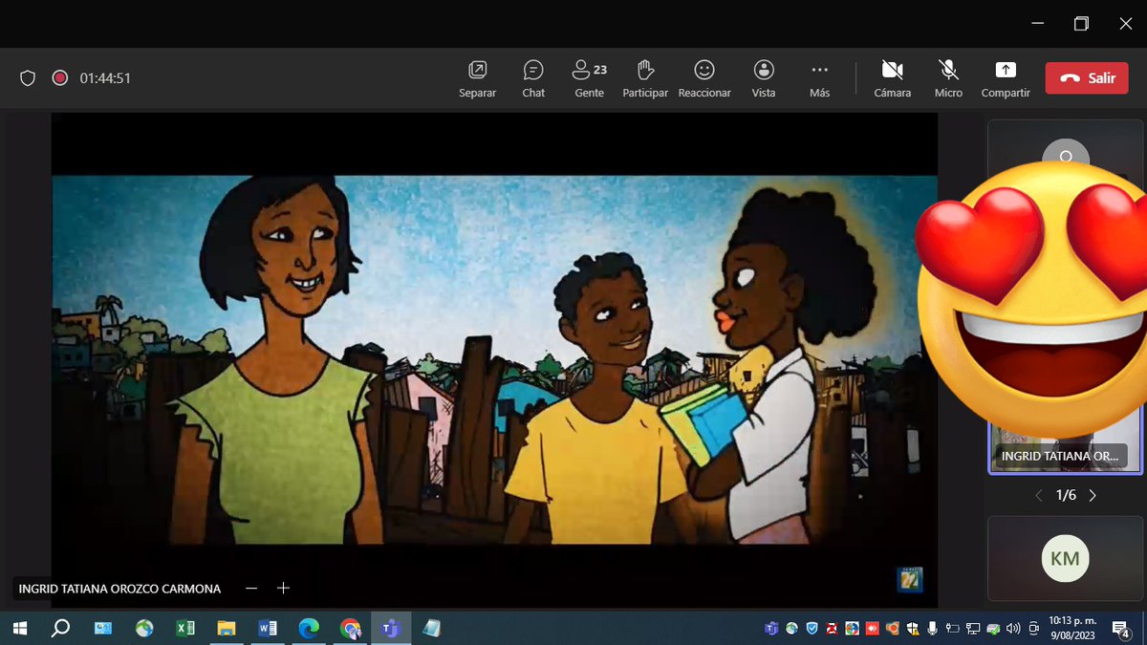Open Windows taskbar search

coord(60,628)
